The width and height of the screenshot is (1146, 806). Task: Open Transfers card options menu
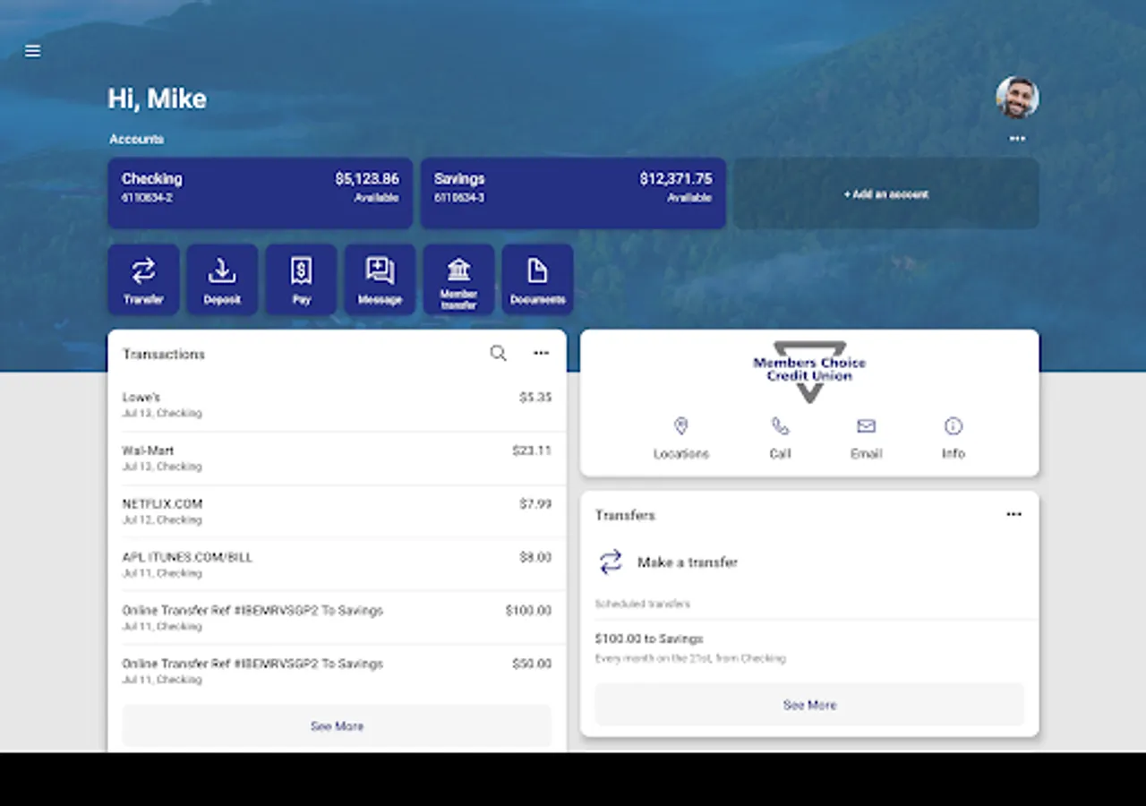[1013, 514]
